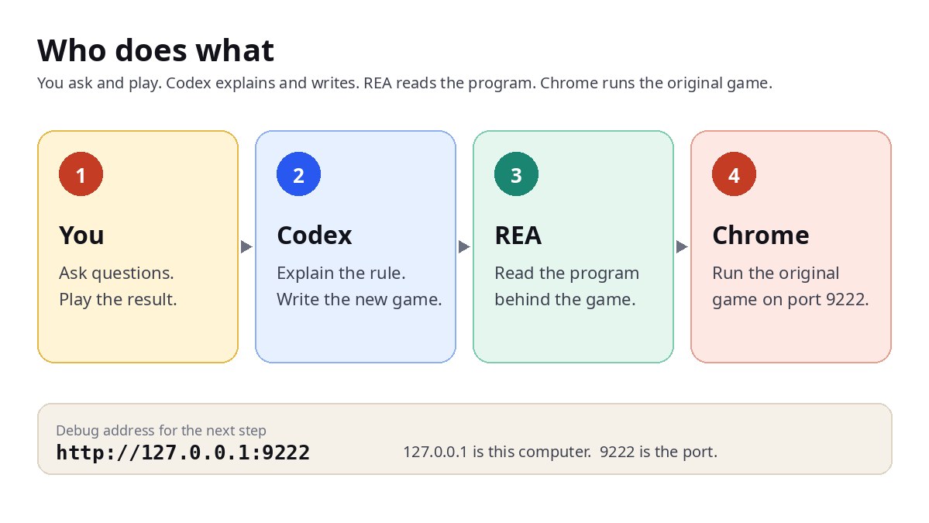Click the text 'Explain the rule.'
This screenshot has width=929, height=523.
pyautogui.click(x=341, y=273)
